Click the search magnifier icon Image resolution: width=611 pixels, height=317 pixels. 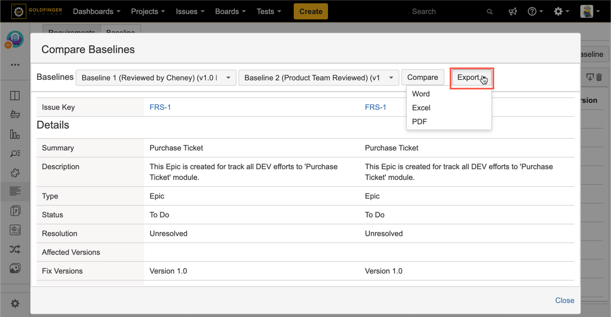coord(489,12)
